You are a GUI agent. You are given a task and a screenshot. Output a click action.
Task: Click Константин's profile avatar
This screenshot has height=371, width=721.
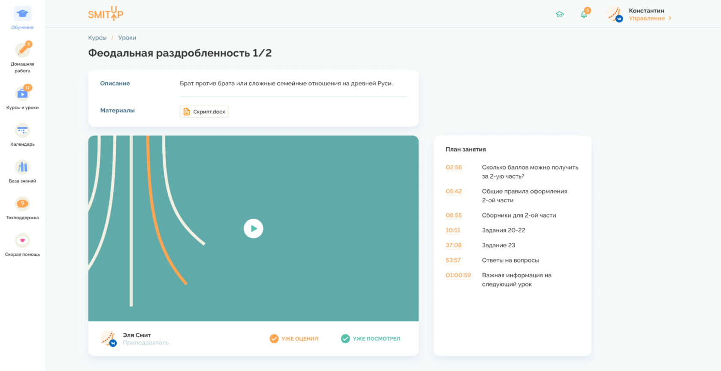(615, 14)
